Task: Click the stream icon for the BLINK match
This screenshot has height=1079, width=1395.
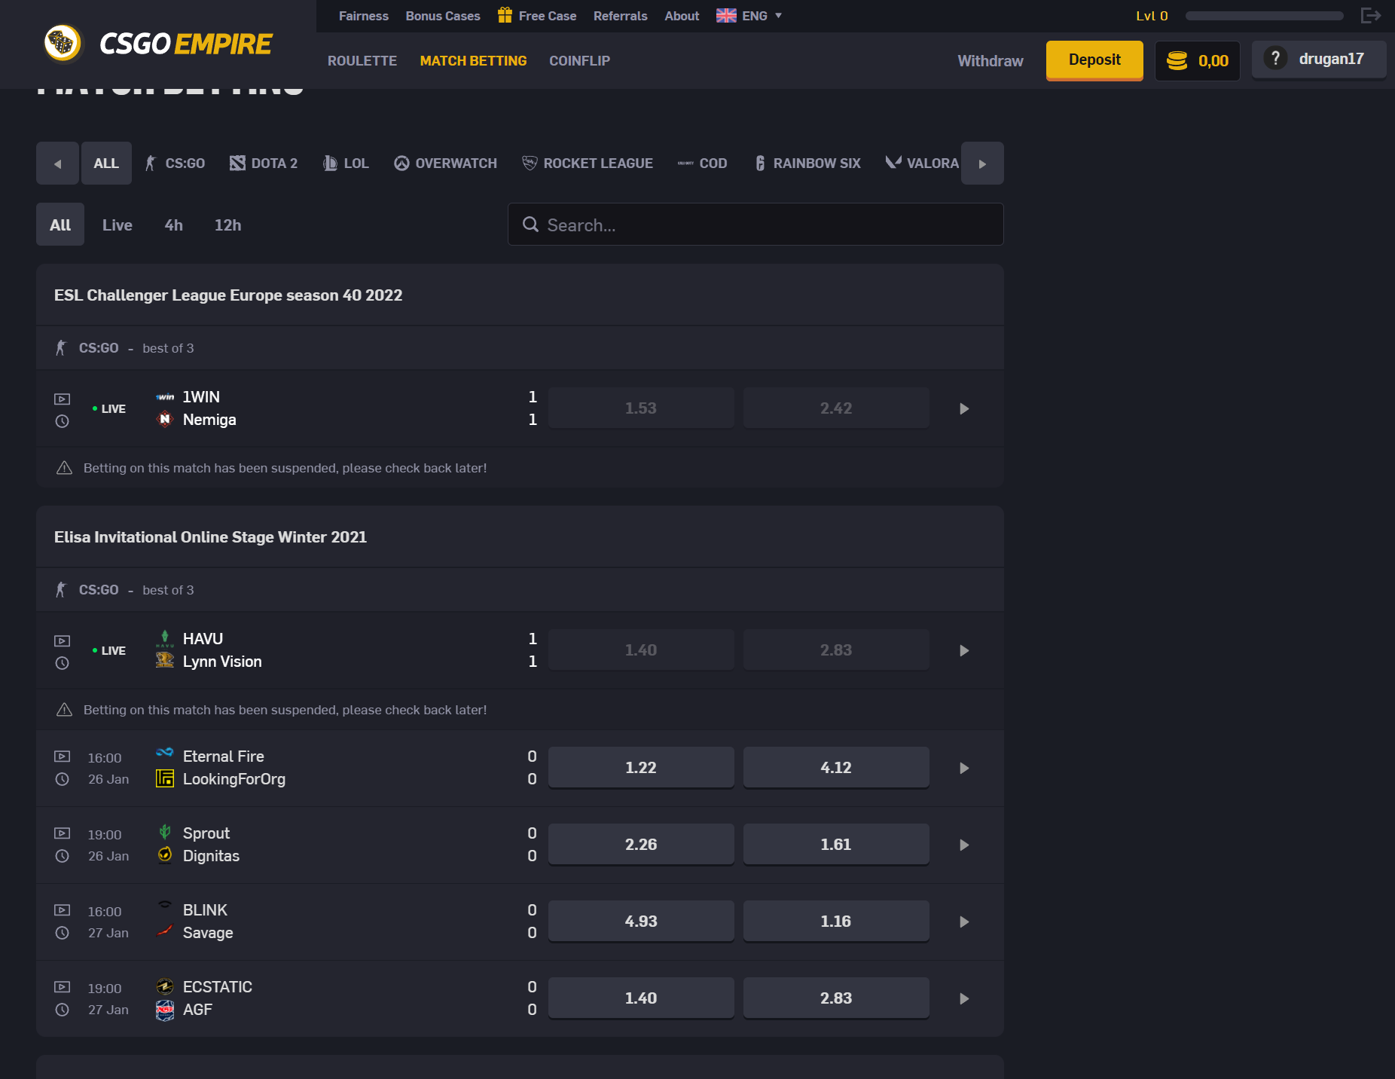Action: [63, 909]
